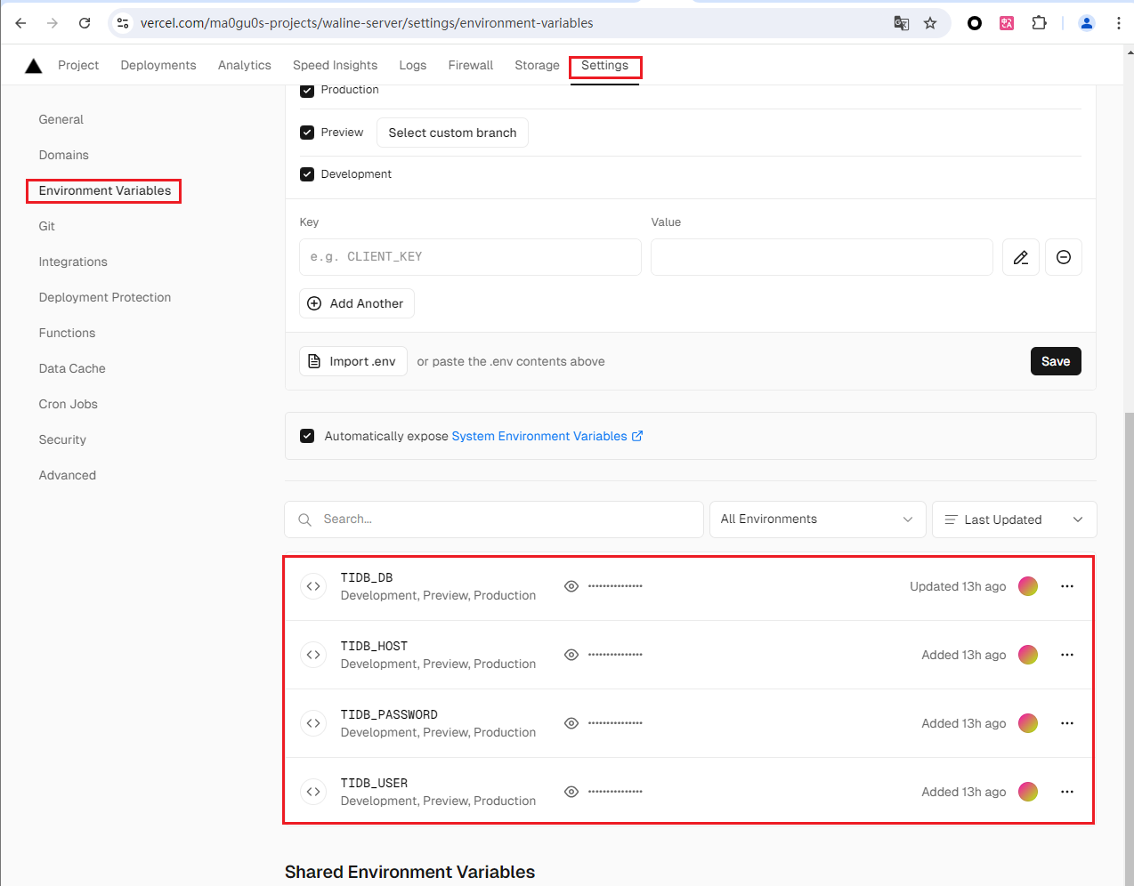This screenshot has height=886, width=1134.
Task: Reveal the TIDB_USER value with the eye icon
Action: click(571, 792)
